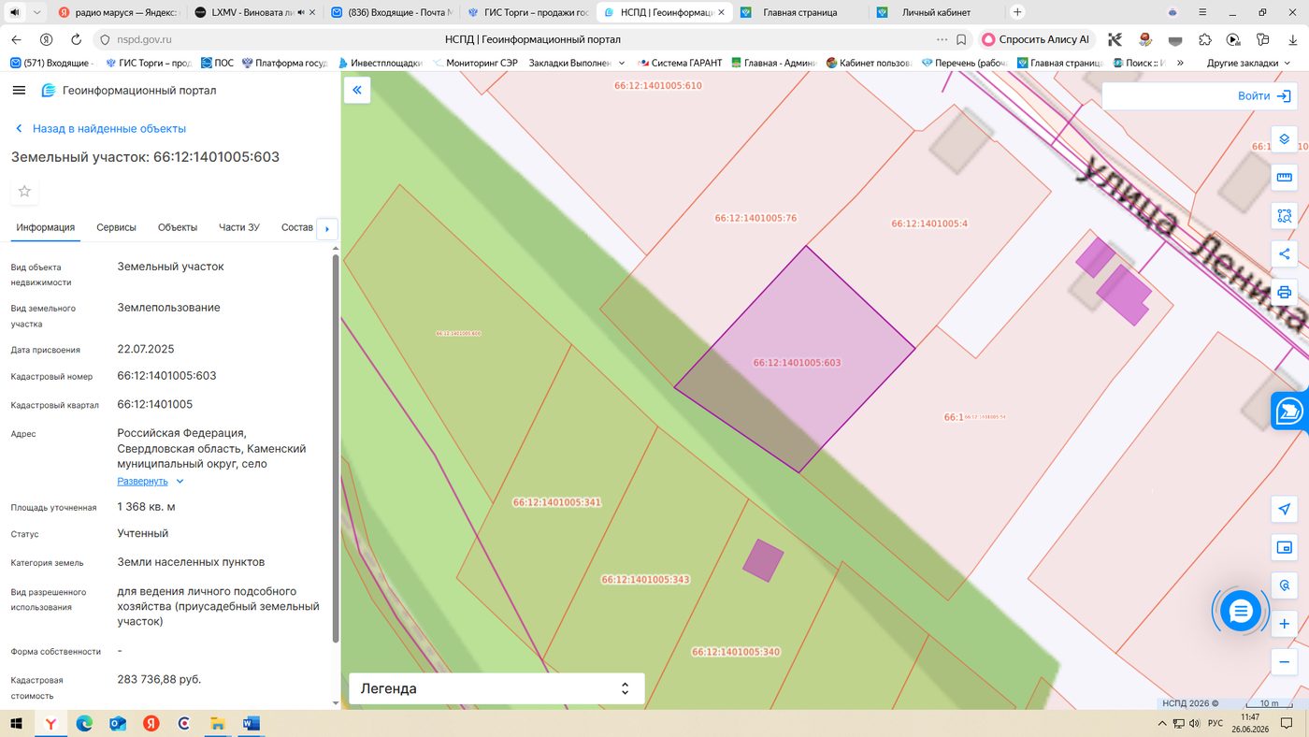The image size is (1309, 737).
Task: Open the Легенда dropdown
Action: (x=496, y=688)
